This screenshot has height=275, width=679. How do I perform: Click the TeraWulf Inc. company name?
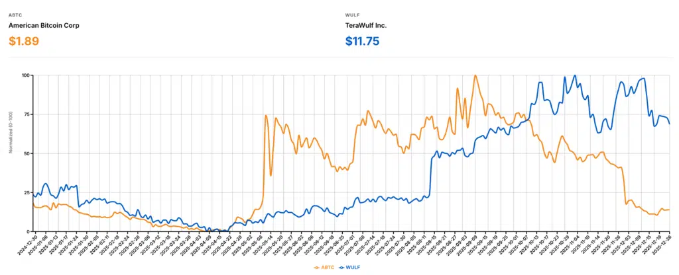pyautogui.click(x=366, y=25)
